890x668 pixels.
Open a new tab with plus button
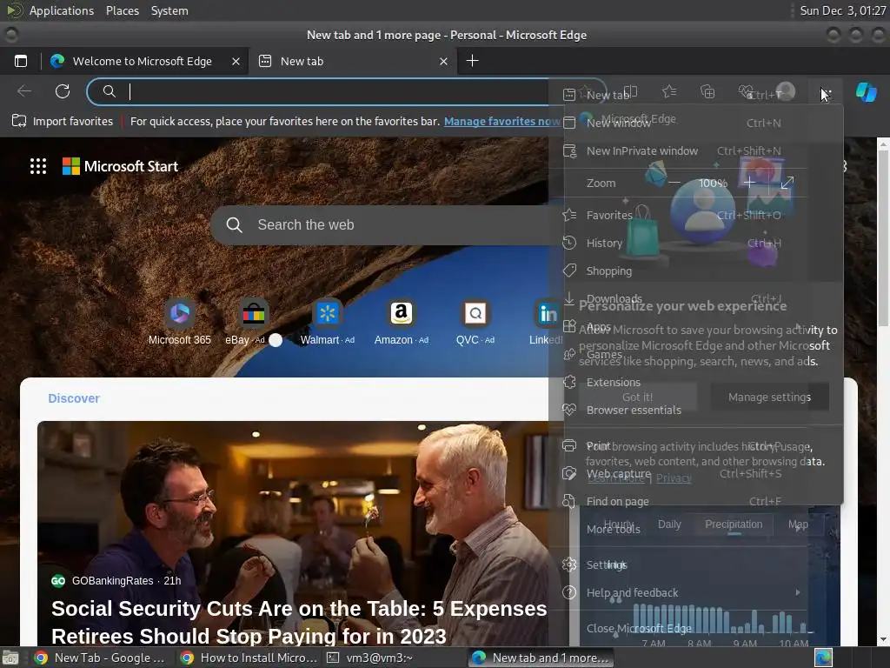click(x=472, y=61)
